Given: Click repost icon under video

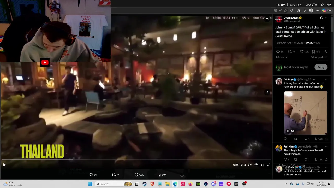Looking at the screenshot, I should [x=115, y=175].
